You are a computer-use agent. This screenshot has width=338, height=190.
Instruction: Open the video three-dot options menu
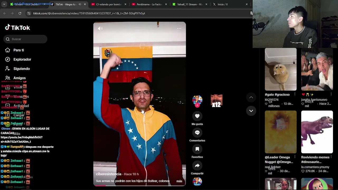[x=179, y=28]
